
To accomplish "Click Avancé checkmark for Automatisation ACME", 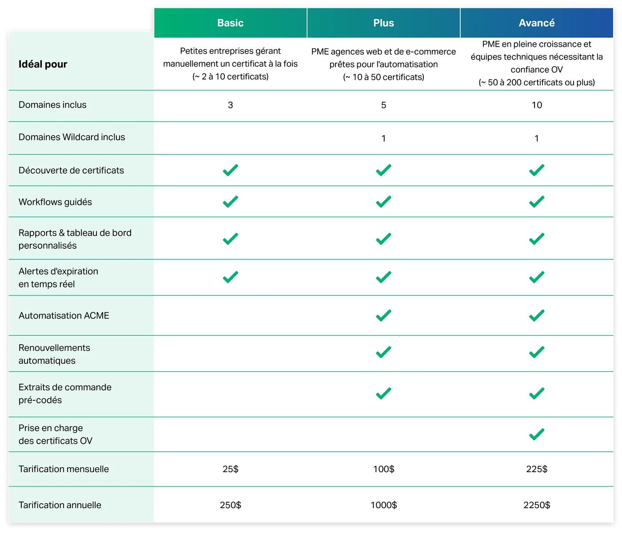I will (x=537, y=315).
